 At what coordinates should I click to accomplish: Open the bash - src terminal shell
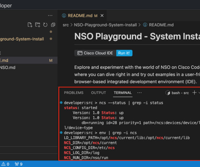click(177, 93)
